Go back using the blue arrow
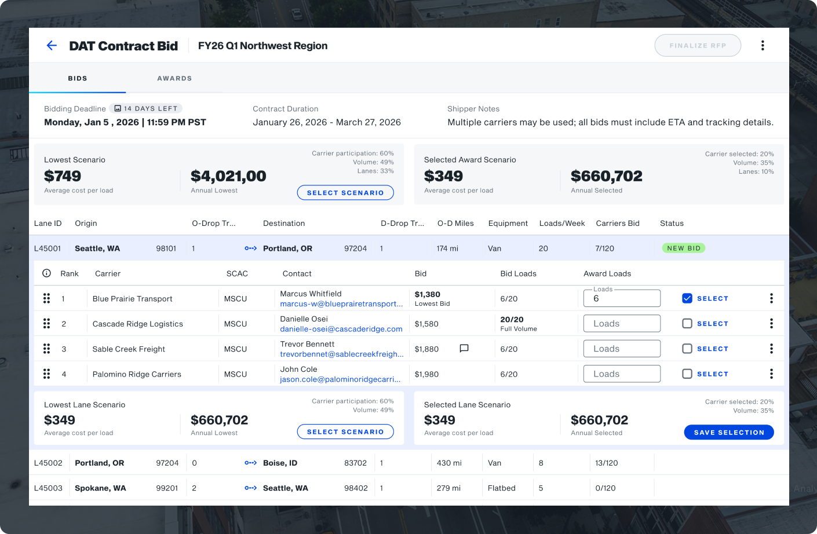The image size is (817, 534). pos(52,46)
